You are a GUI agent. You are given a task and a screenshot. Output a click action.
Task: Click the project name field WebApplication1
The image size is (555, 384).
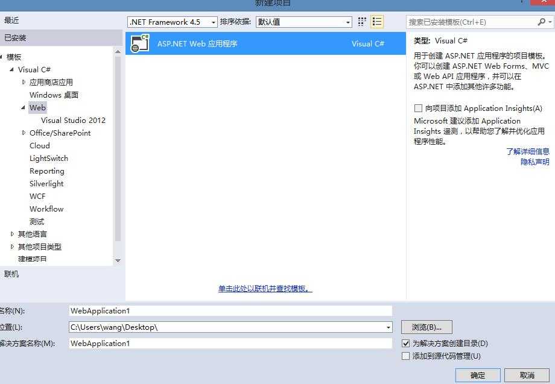coord(230,311)
